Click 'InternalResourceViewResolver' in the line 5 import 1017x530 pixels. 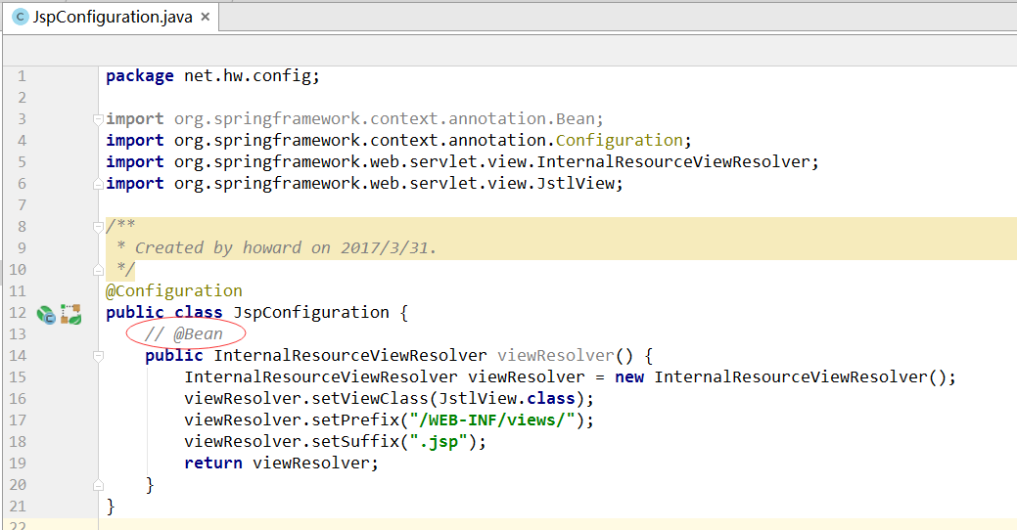[673, 162]
